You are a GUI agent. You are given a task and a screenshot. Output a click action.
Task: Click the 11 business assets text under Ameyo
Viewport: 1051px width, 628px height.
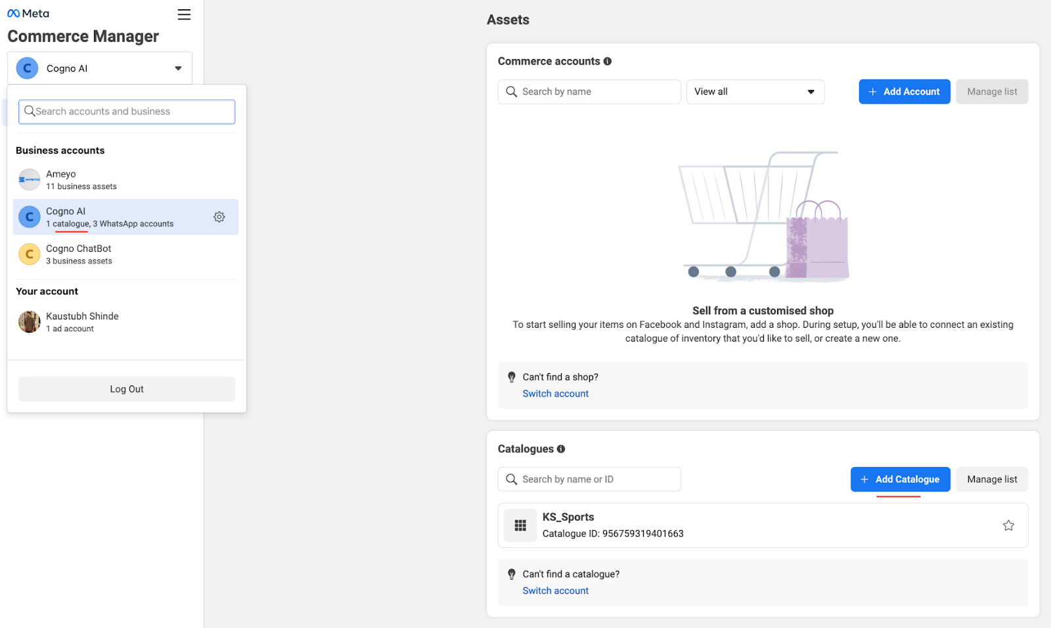[81, 187]
